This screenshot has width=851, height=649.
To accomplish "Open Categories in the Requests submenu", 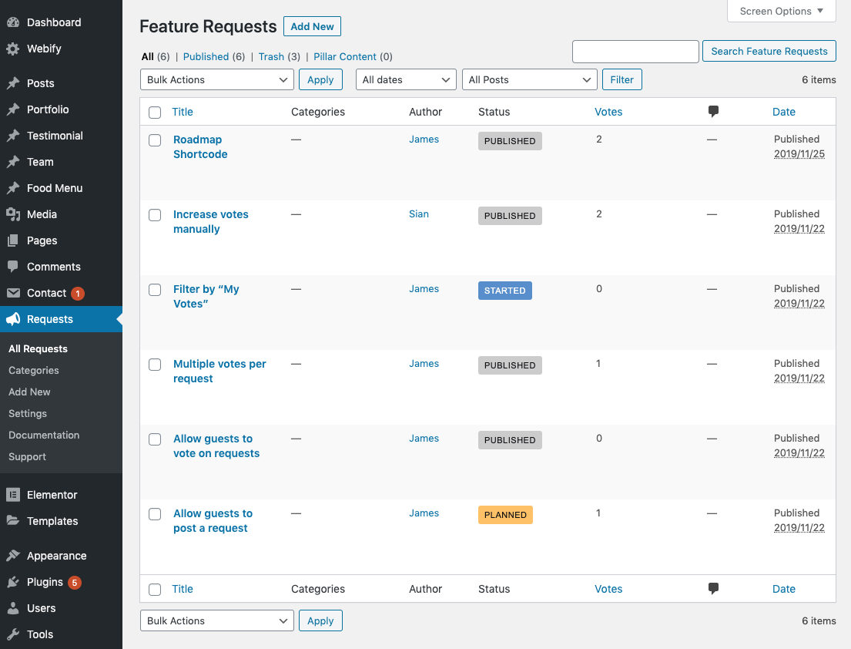I will tap(34, 370).
